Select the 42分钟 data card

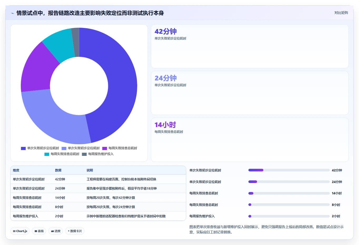pos(250,46)
